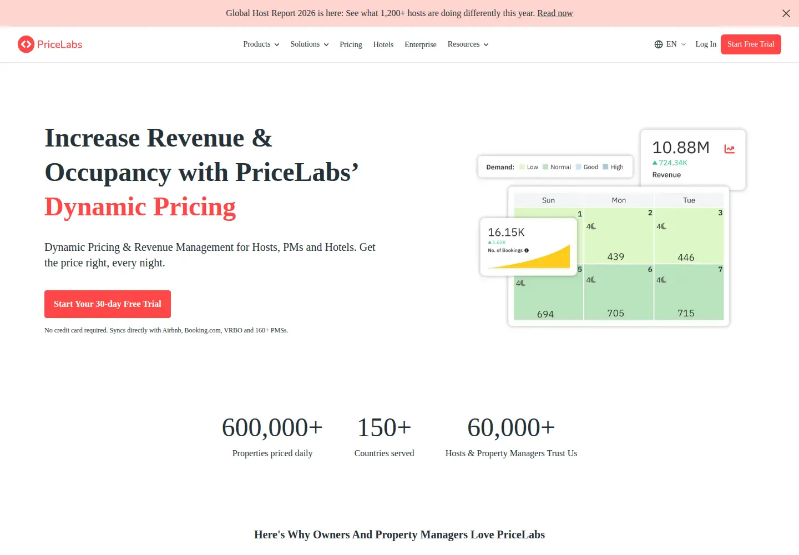Select the calendar price 439
This screenshot has height=555, width=799.
click(x=616, y=256)
